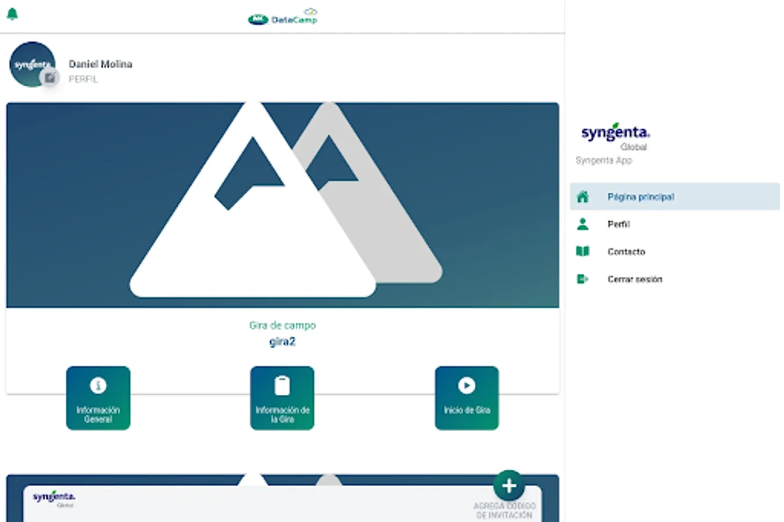Click the open book icon beside Contacto
The height and width of the screenshot is (522, 784).
tap(582, 251)
